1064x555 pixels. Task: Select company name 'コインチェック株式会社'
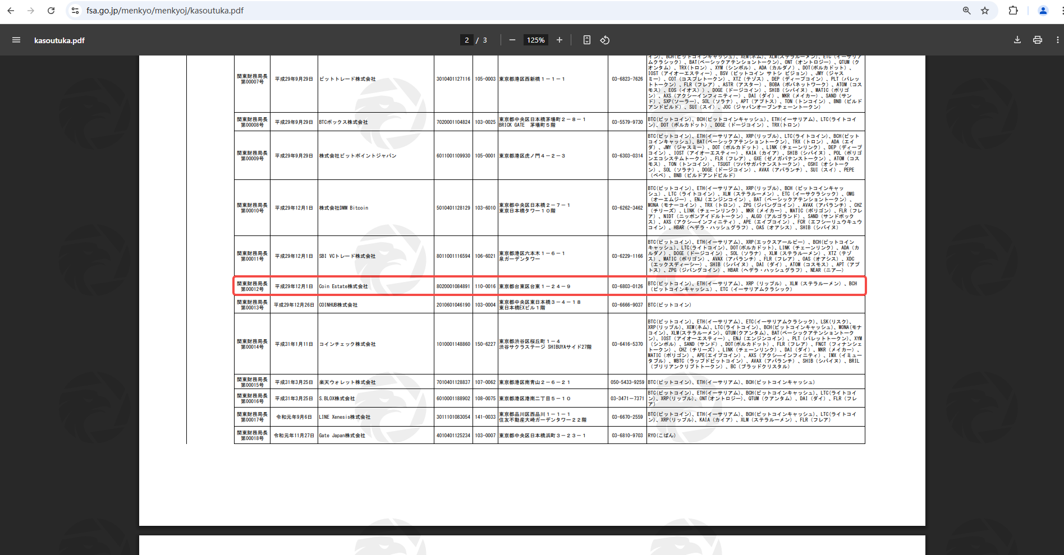point(347,344)
